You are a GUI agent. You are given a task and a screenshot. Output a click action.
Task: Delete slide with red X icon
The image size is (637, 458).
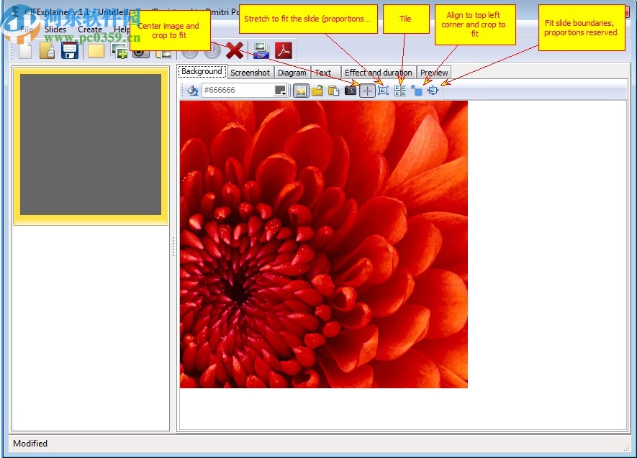(x=235, y=51)
